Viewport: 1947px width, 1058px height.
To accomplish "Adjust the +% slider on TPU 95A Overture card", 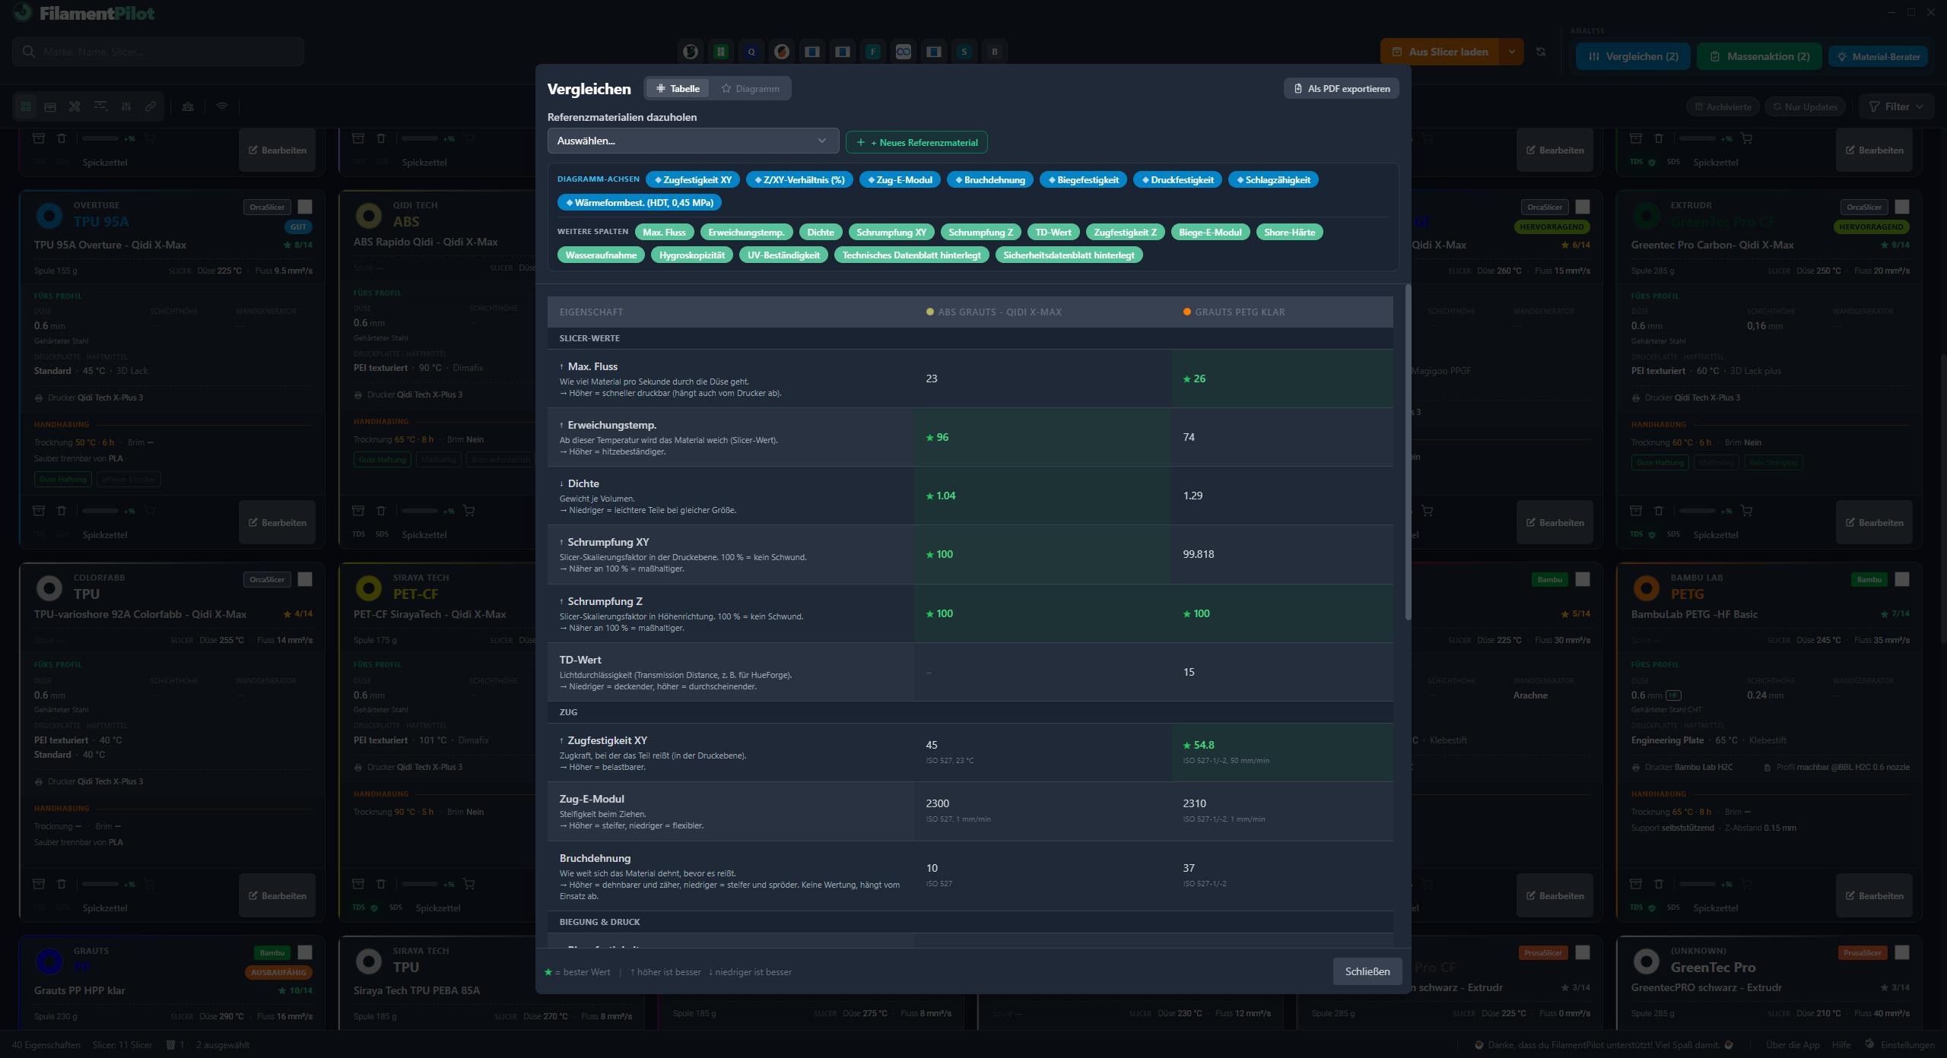I will click(100, 511).
